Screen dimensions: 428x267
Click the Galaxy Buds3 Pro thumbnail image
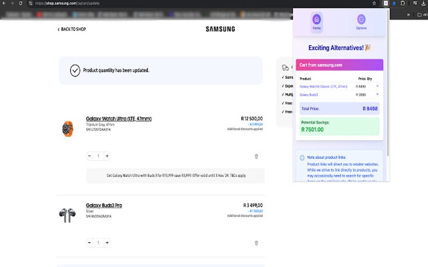pyautogui.click(x=67, y=215)
